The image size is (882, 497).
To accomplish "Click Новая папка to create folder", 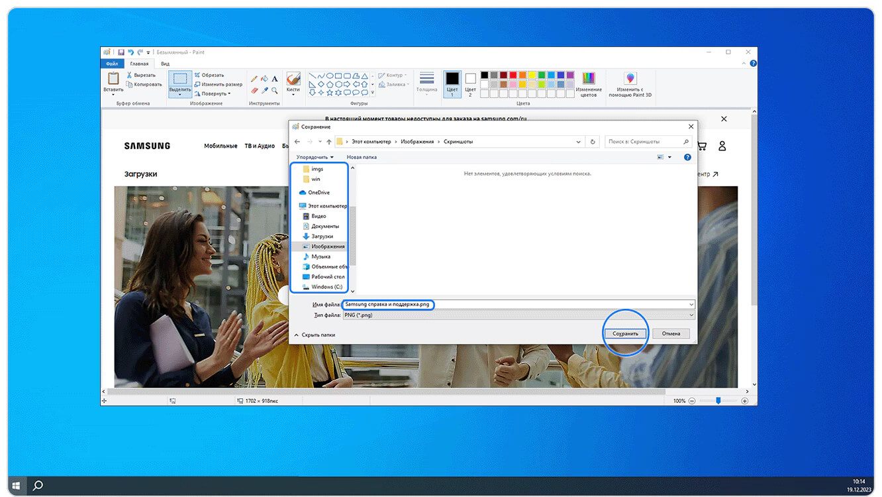I will (x=362, y=157).
